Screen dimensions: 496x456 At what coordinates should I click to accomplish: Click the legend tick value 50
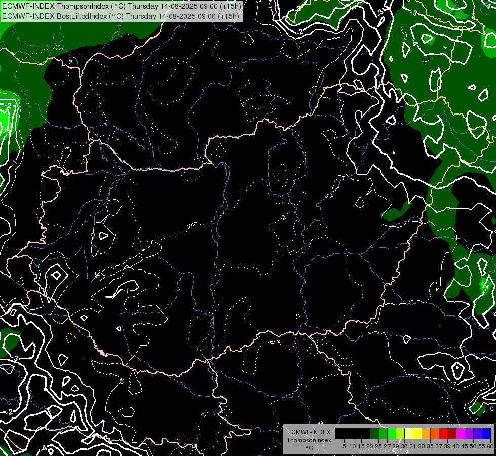click(x=474, y=446)
